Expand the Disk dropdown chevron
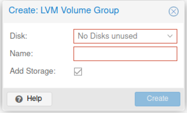187x113 pixels. [x=170, y=36]
